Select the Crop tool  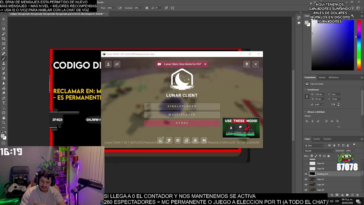coord(4,39)
